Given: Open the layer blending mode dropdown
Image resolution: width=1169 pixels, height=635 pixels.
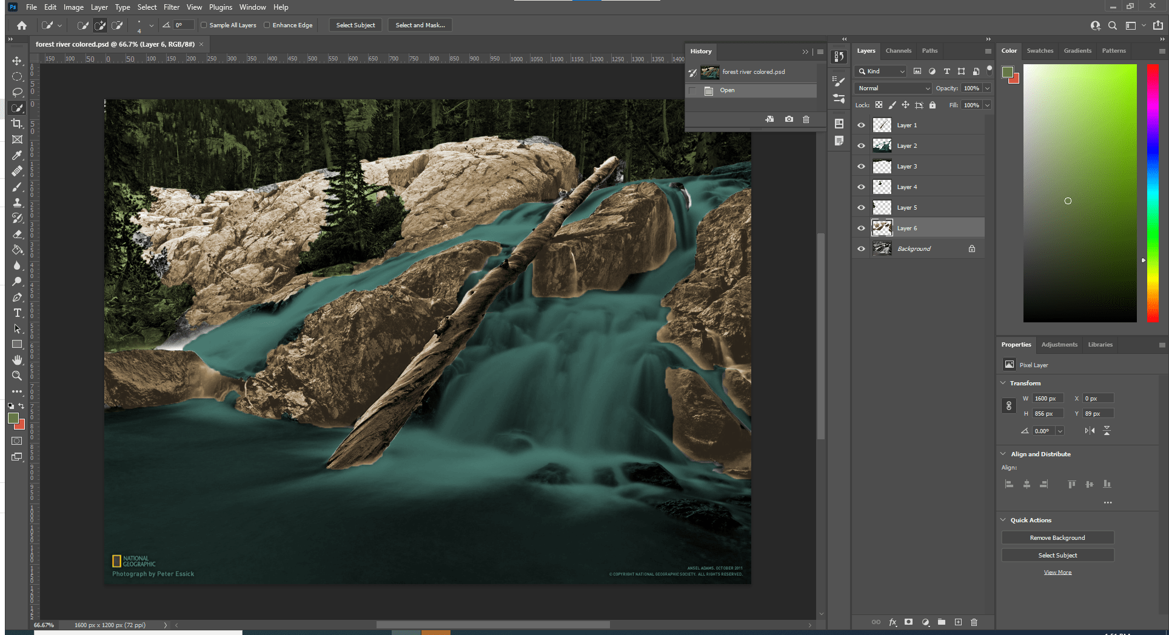Looking at the screenshot, I should pos(894,88).
